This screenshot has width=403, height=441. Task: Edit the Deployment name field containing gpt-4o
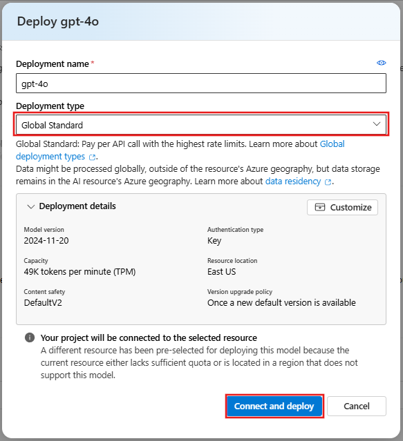point(201,84)
